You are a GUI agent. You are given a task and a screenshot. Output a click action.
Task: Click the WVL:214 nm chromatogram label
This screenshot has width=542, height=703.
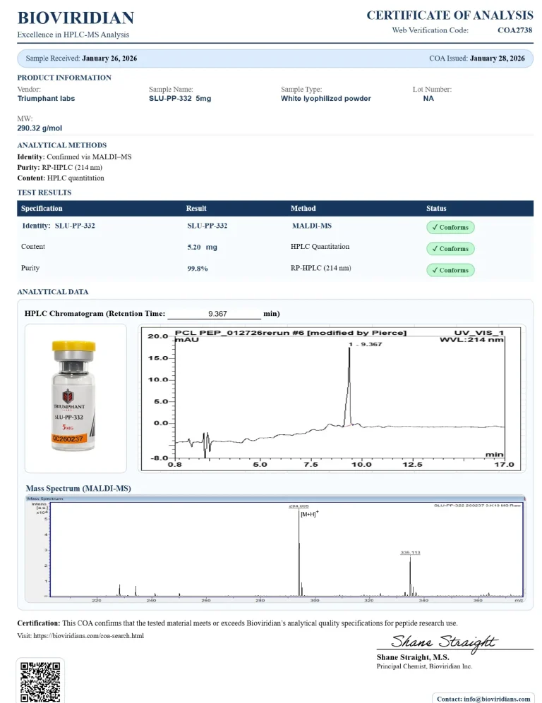click(x=471, y=339)
